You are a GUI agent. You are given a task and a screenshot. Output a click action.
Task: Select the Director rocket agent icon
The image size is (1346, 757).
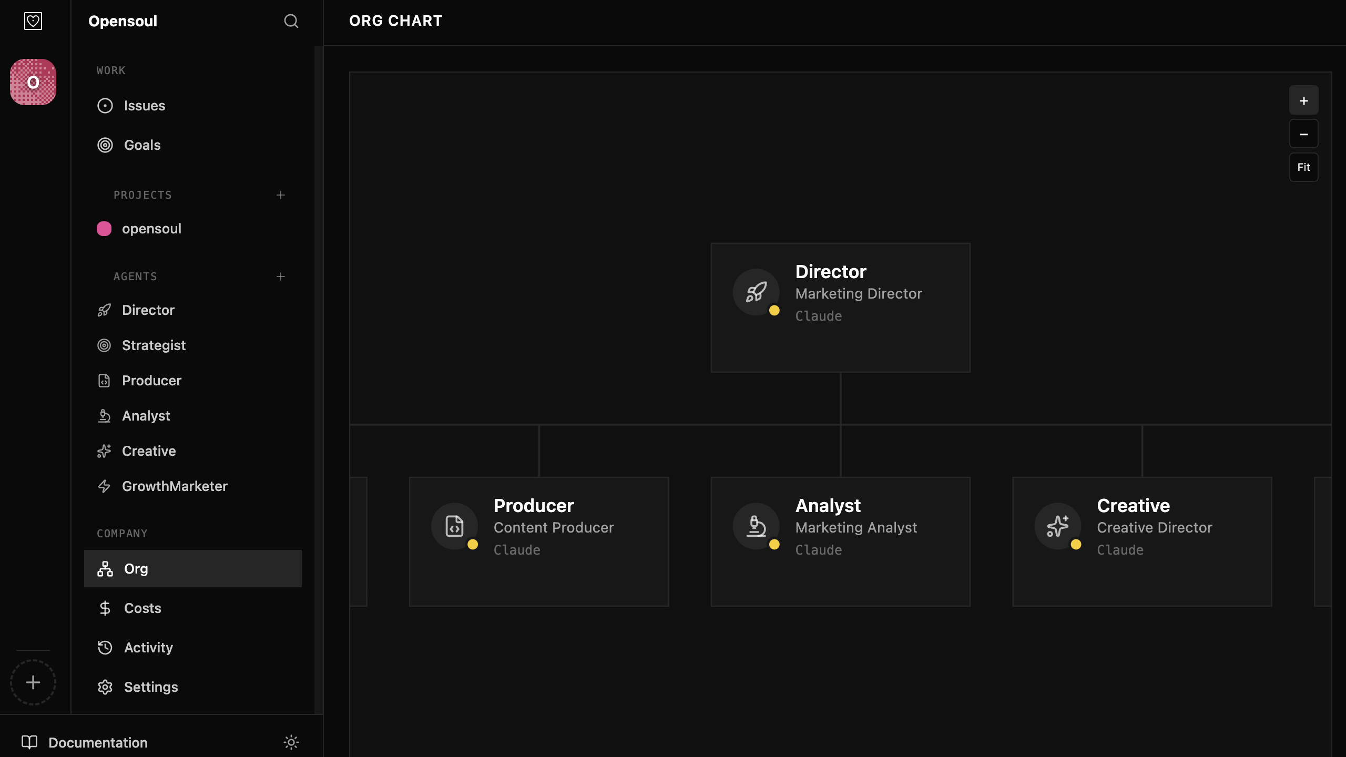(105, 310)
